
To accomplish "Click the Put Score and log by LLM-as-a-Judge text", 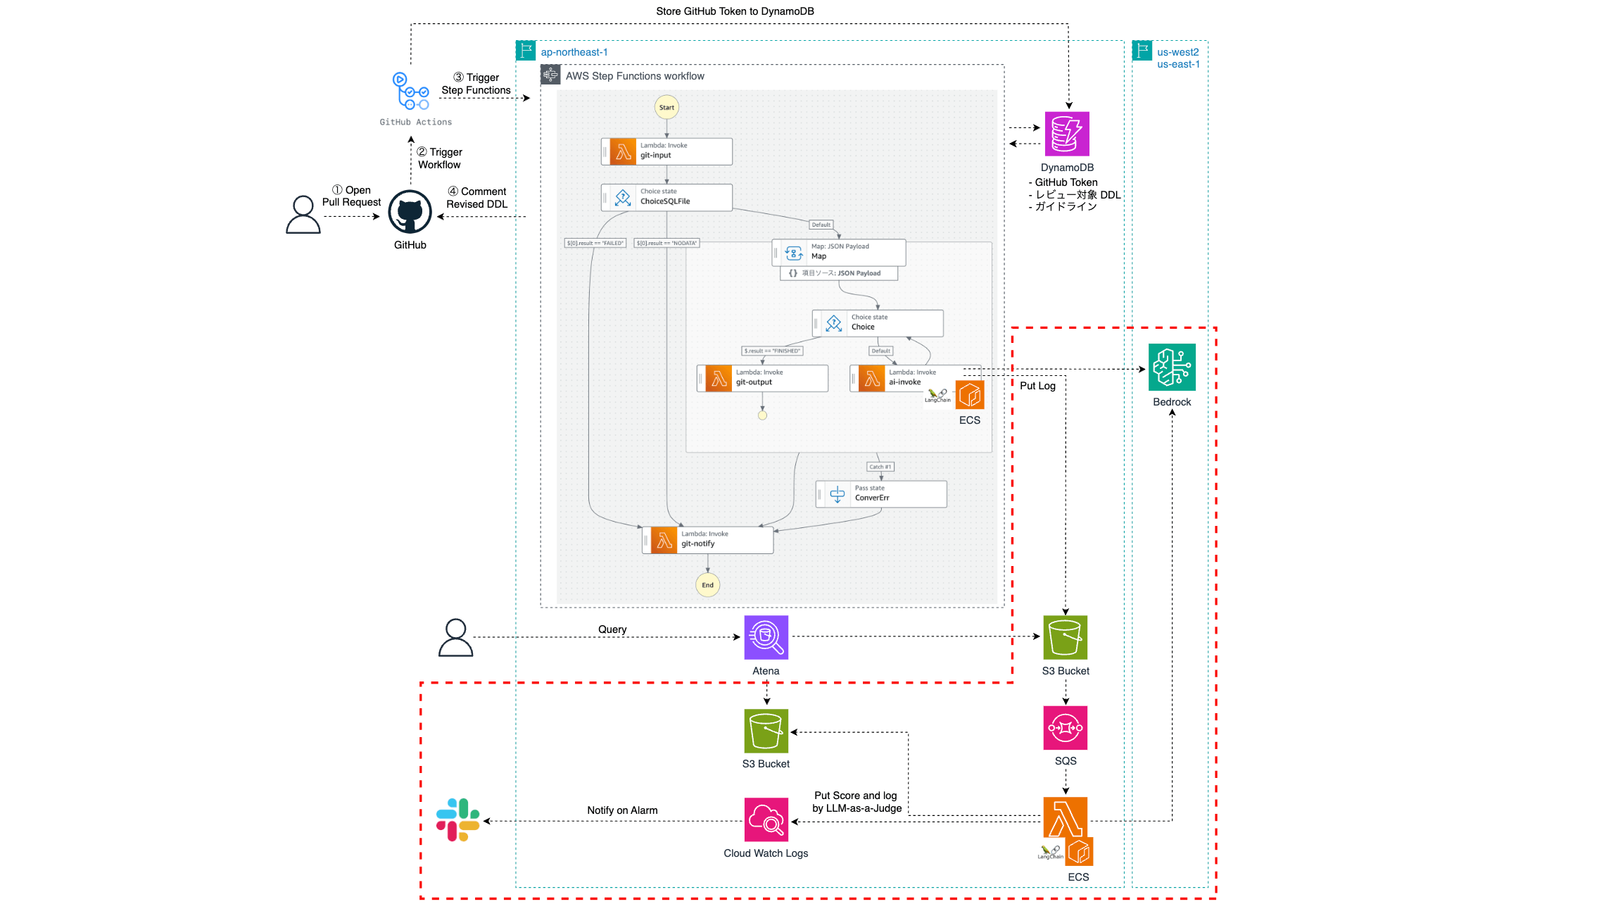I will click(x=857, y=802).
